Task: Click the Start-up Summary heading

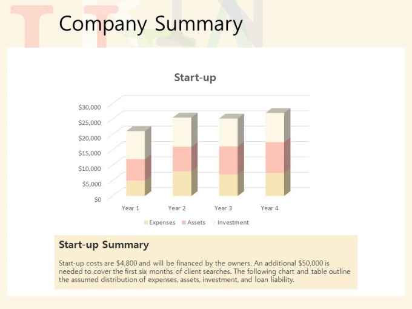Action: 104,245
